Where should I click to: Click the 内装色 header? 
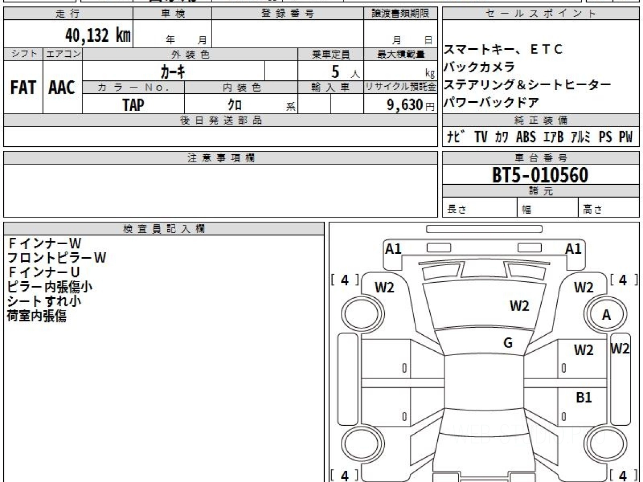click(x=241, y=87)
